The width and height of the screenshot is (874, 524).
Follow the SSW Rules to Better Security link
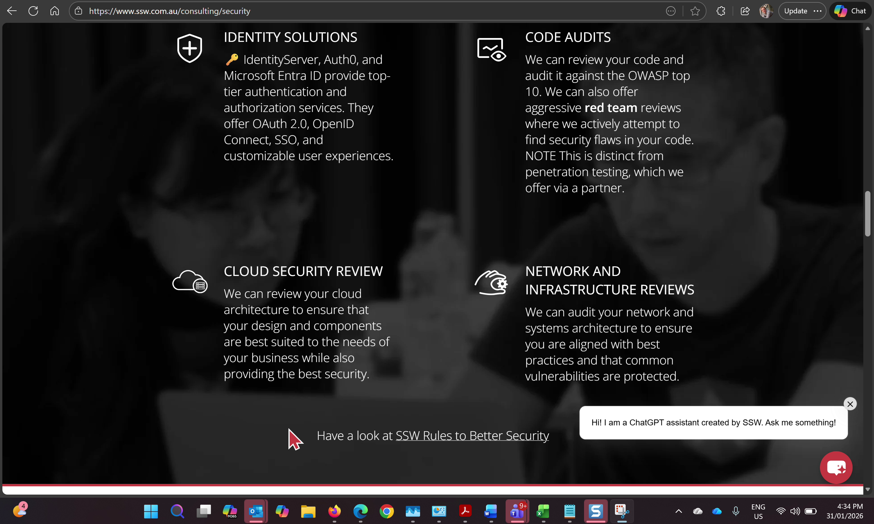pos(472,436)
